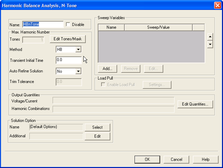Confirm dialog with OK button
The image size is (223, 168).
(147, 159)
